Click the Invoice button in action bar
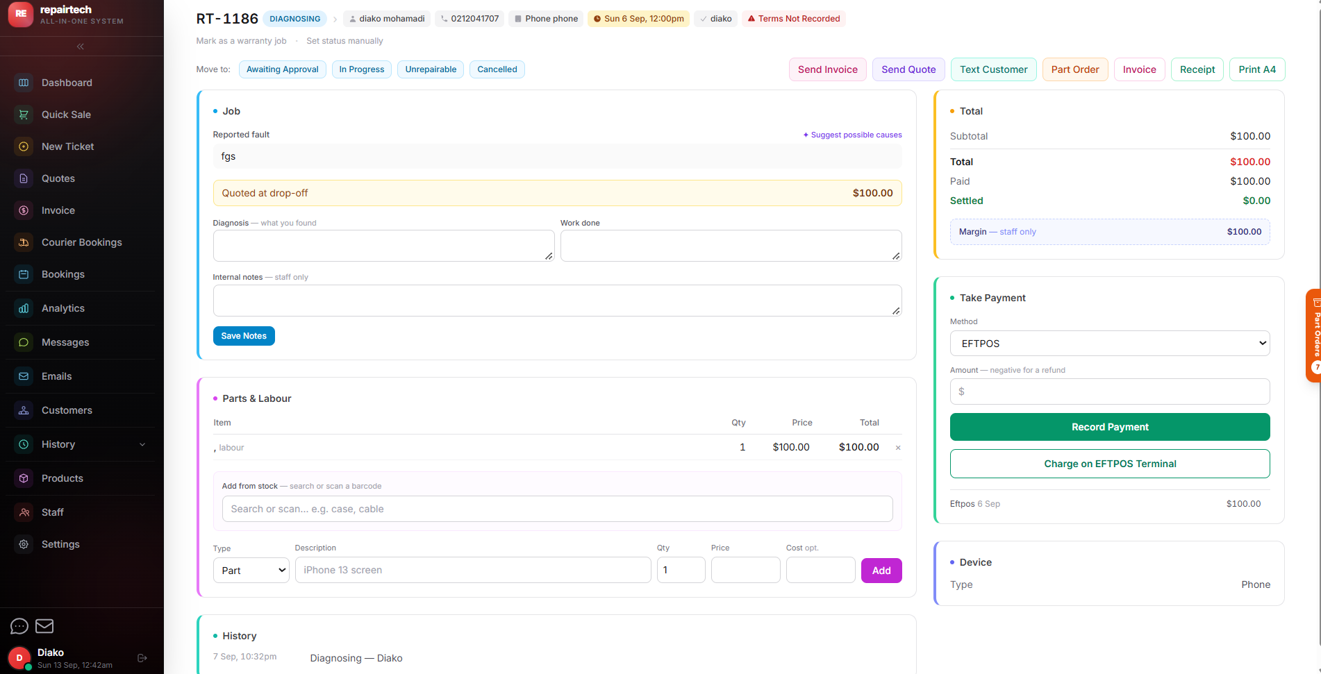Image resolution: width=1321 pixels, height=674 pixels. [1140, 69]
